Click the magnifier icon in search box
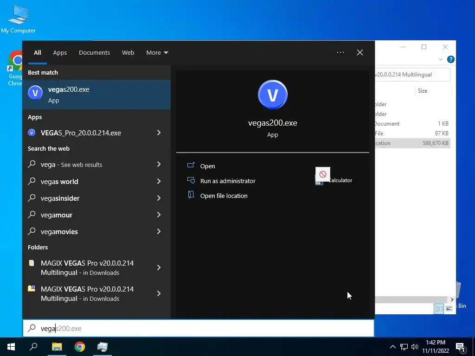 32,328
